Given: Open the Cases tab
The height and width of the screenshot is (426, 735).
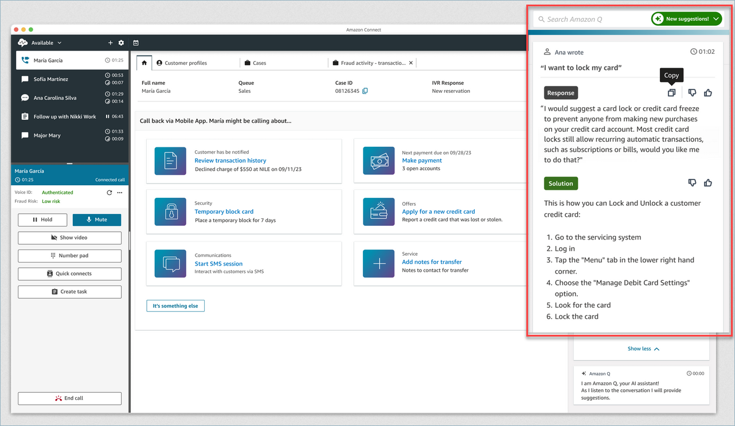Looking at the screenshot, I should 255,63.
